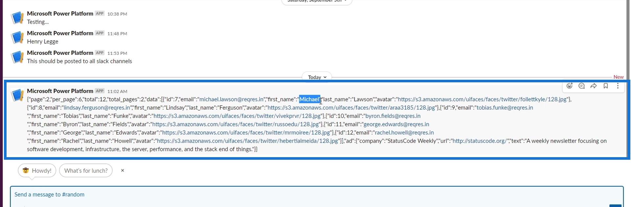
Task: Open rachel.howell@reqres.in email link
Action: pyautogui.click(x=404, y=133)
